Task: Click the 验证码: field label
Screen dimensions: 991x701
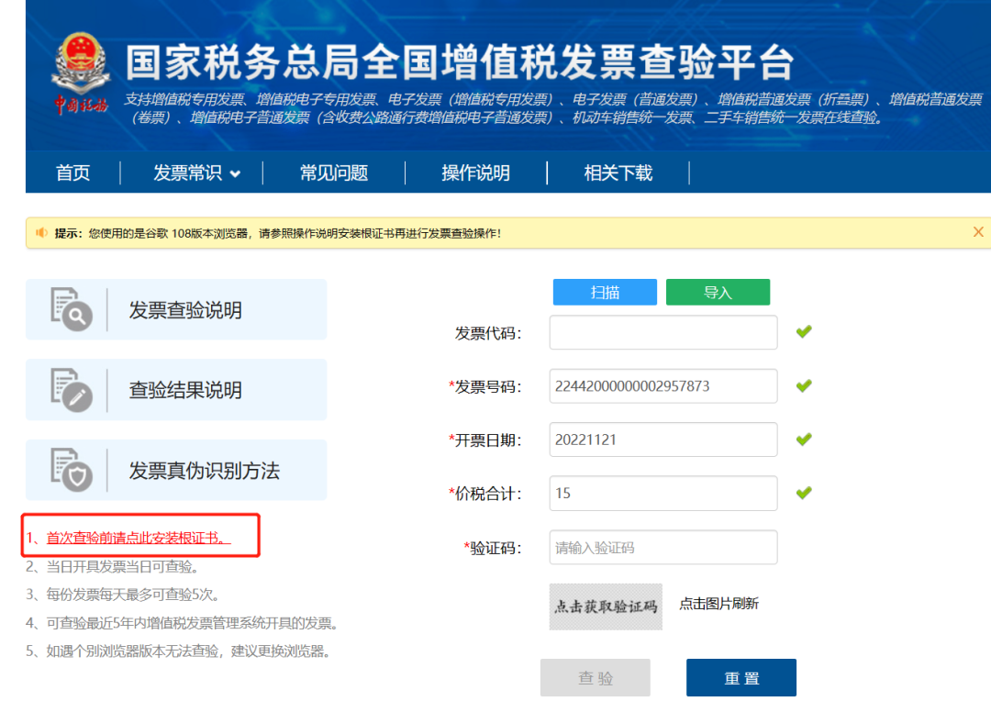Action: [x=493, y=548]
